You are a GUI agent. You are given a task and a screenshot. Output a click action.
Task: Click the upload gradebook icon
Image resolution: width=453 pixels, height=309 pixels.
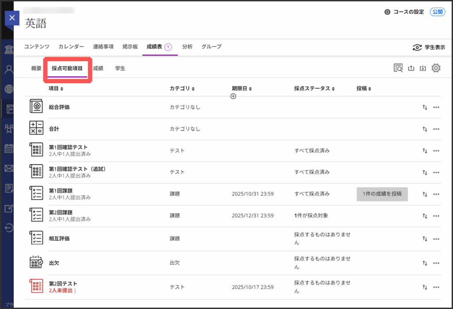pos(411,68)
